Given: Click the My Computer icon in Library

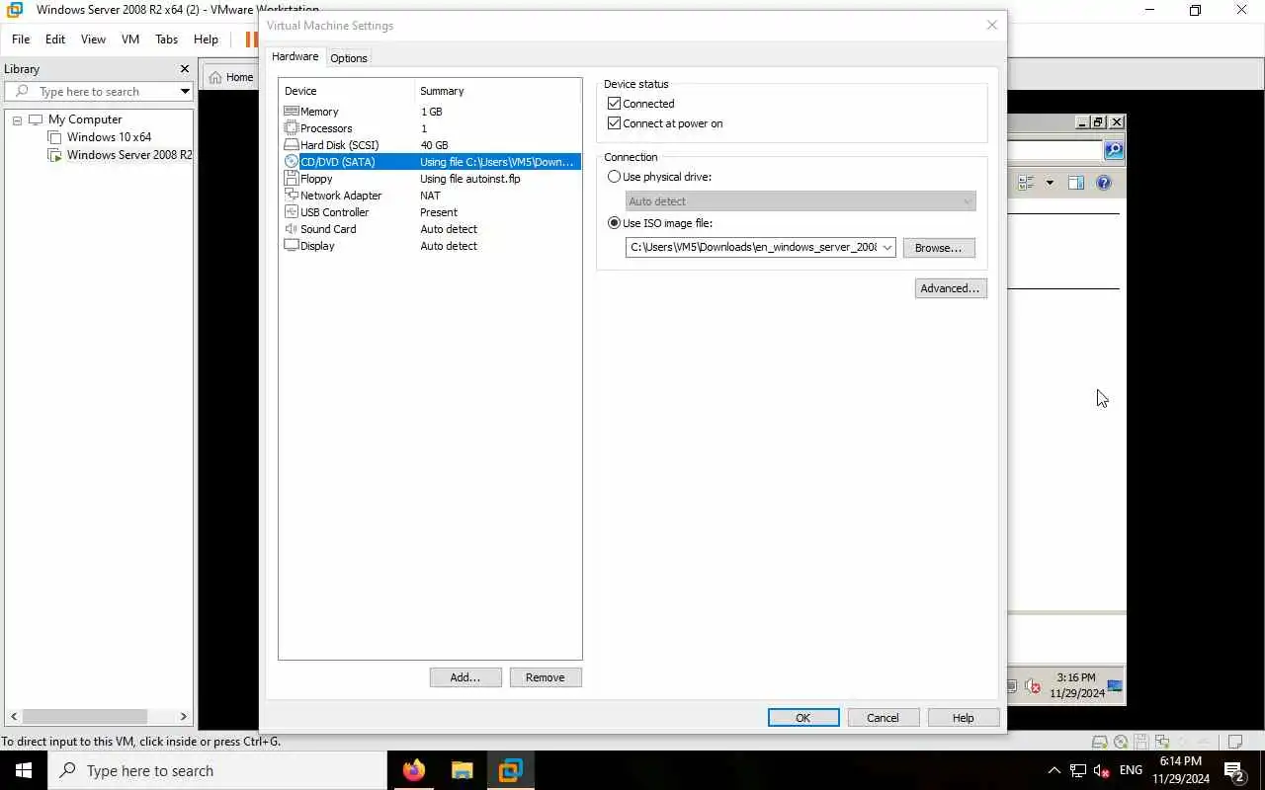Looking at the screenshot, I should click(36, 119).
